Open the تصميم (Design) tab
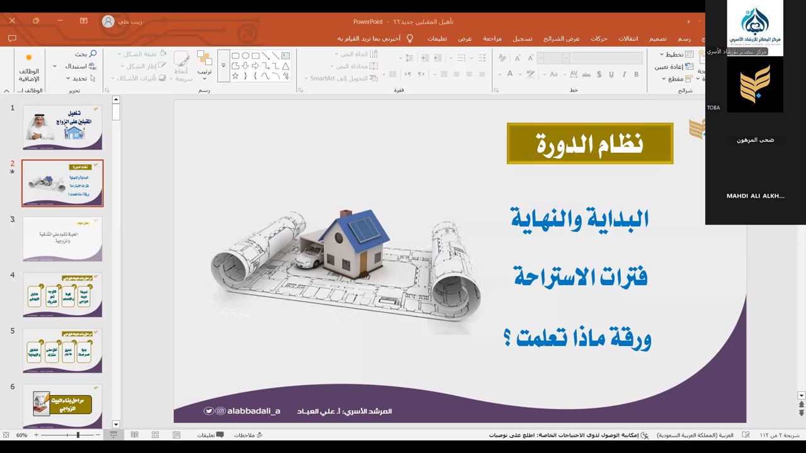 tap(658, 38)
